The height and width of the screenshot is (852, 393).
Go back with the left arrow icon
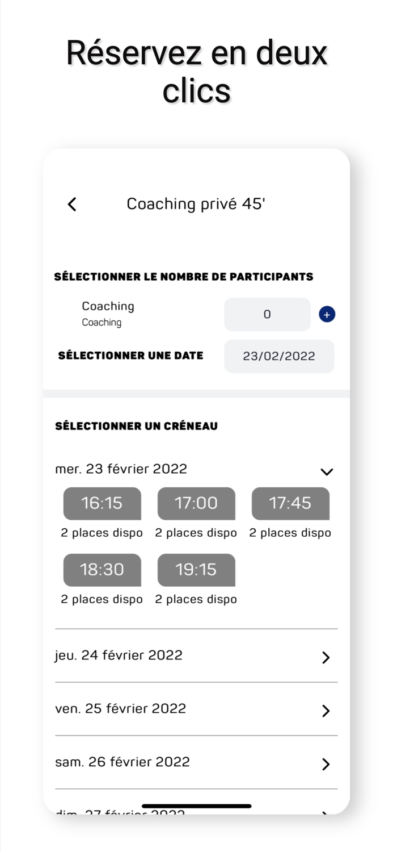72,204
